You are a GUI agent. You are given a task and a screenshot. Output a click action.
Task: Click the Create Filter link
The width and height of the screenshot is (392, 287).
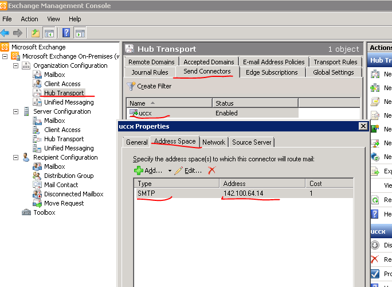coord(154,86)
